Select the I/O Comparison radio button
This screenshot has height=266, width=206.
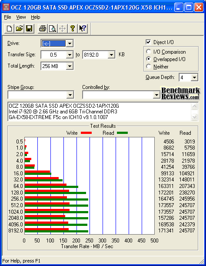tap(148, 51)
